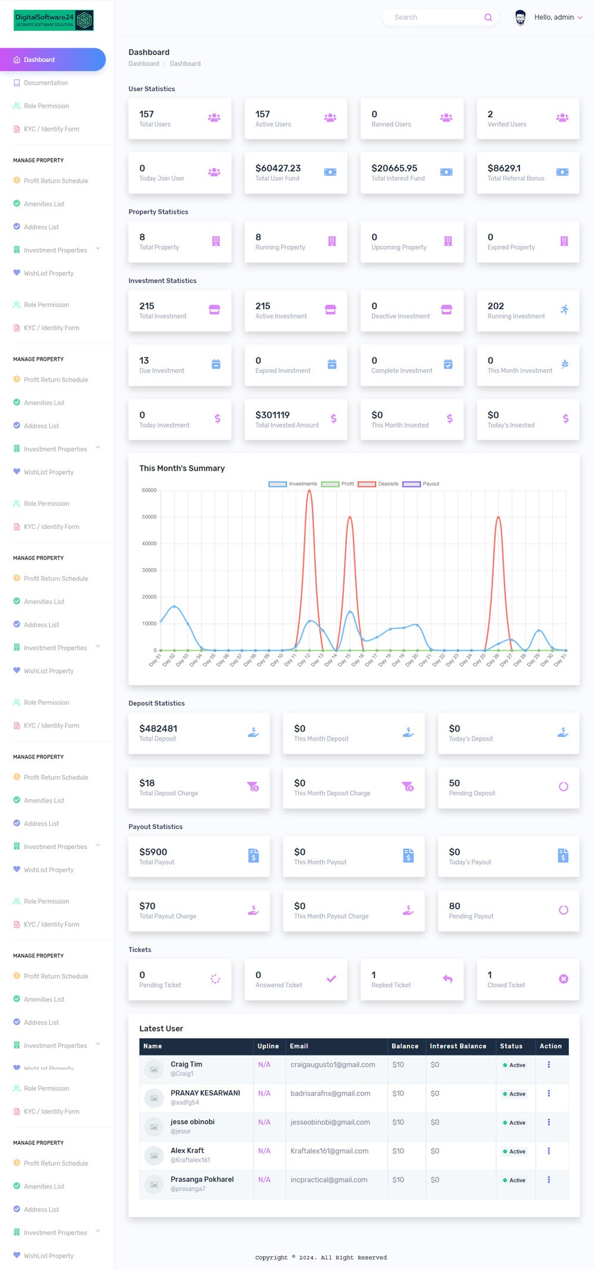
Task: Open Documentation from the sidebar
Action: point(45,83)
